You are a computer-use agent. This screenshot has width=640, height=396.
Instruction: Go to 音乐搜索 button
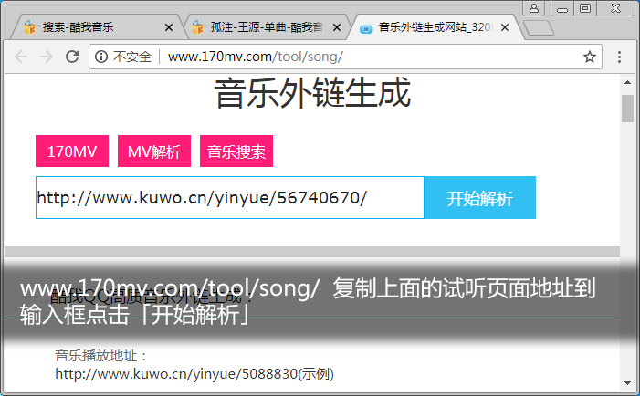(x=236, y=151)
